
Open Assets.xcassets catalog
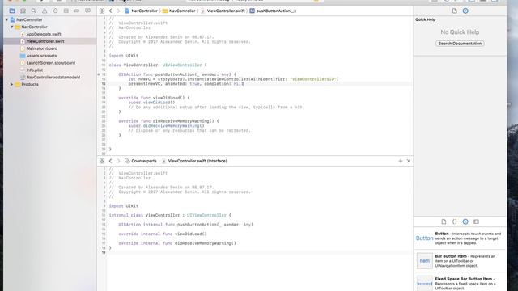tap(41, 56)
